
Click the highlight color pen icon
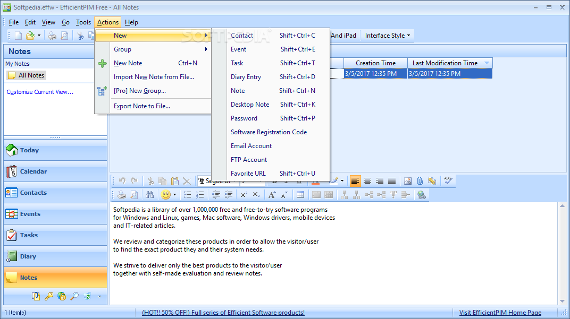click(x=334, y=180)
